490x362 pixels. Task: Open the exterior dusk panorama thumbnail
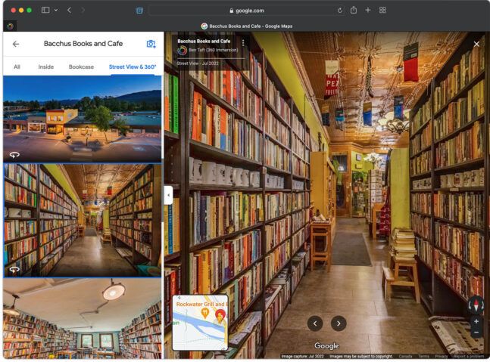click(x=83, y=119)
